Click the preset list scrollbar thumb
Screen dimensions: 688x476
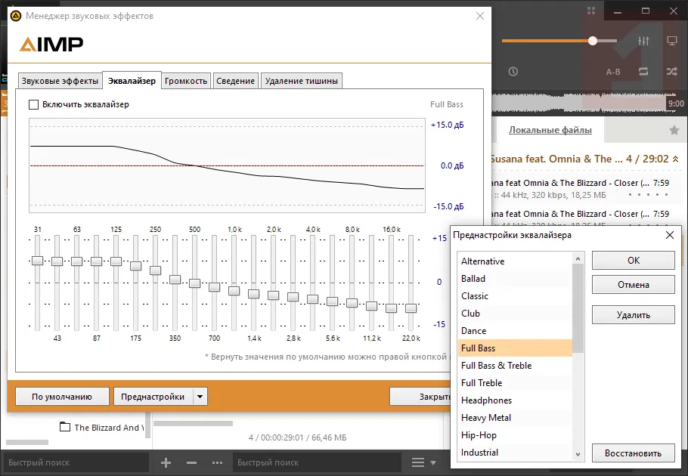578,309
